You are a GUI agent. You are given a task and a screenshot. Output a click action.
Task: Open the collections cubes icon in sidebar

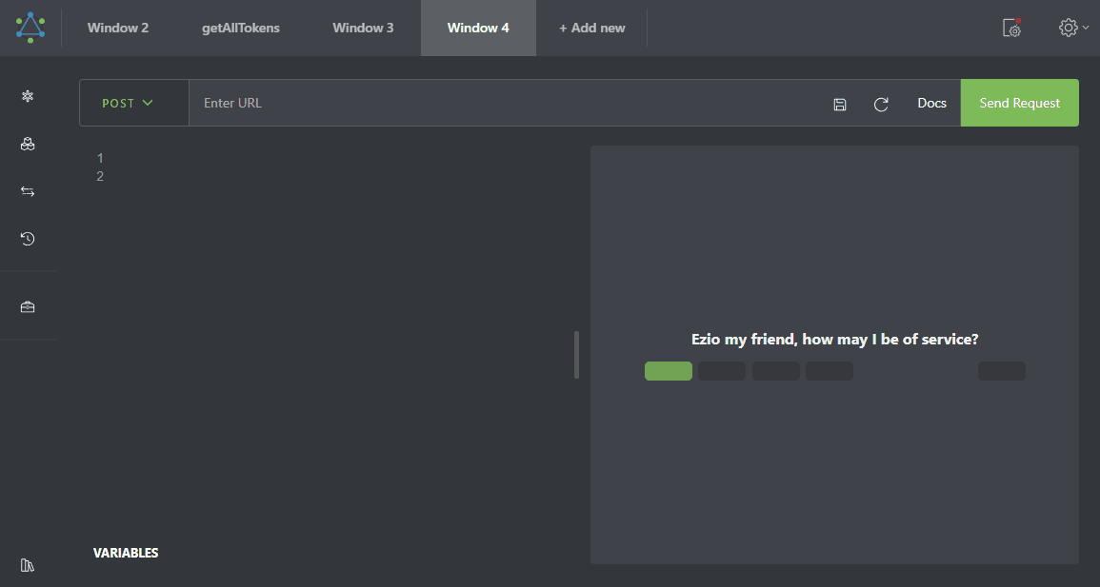[x=28, y=144]
